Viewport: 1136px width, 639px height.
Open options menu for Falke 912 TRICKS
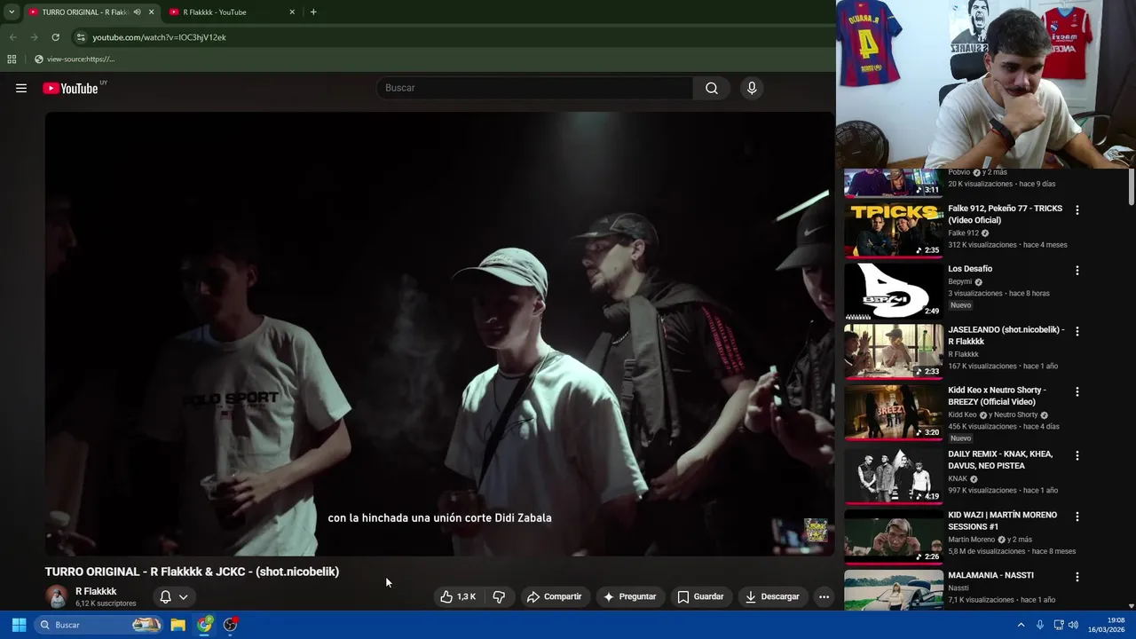coord(1077,210)
